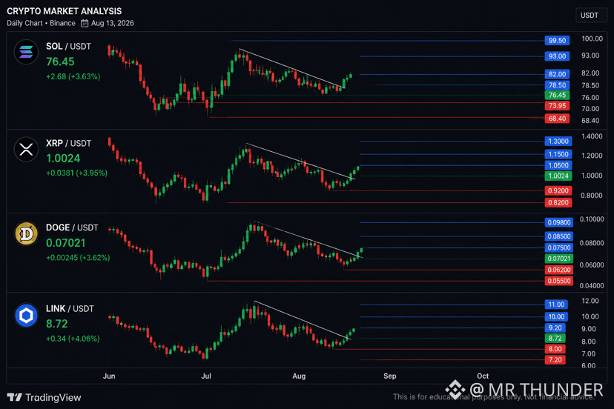Select the DOGE / USDT pair title
614x409 pixels.
[72, 227]
